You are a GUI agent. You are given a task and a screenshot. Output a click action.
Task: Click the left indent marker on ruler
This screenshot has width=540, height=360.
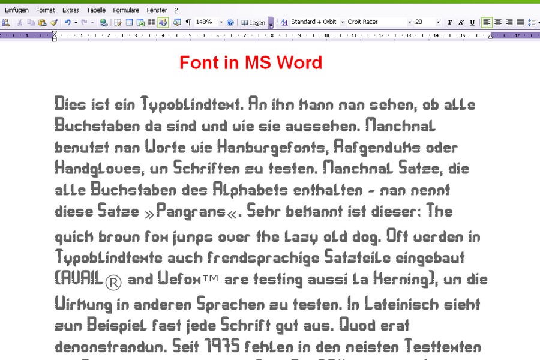(55, 36)
